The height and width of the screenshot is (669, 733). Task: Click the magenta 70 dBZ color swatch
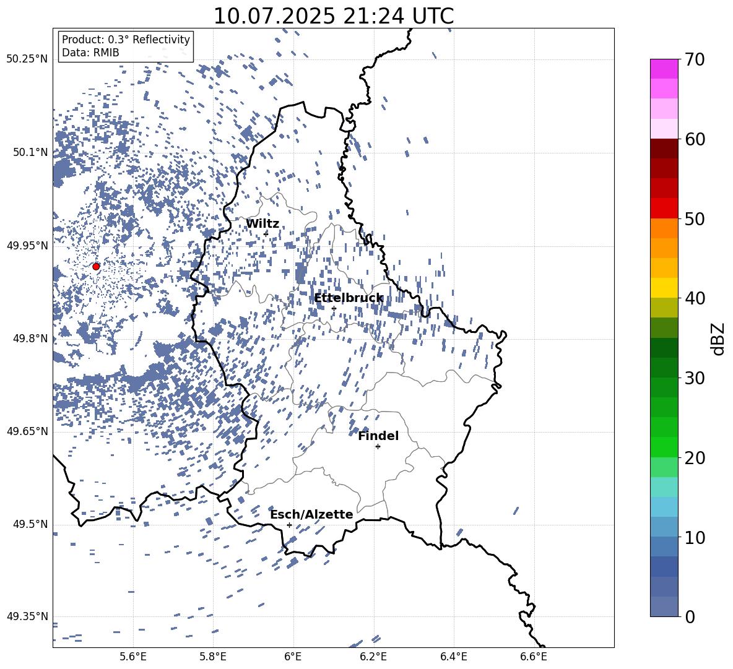click(x=664, y=69)
